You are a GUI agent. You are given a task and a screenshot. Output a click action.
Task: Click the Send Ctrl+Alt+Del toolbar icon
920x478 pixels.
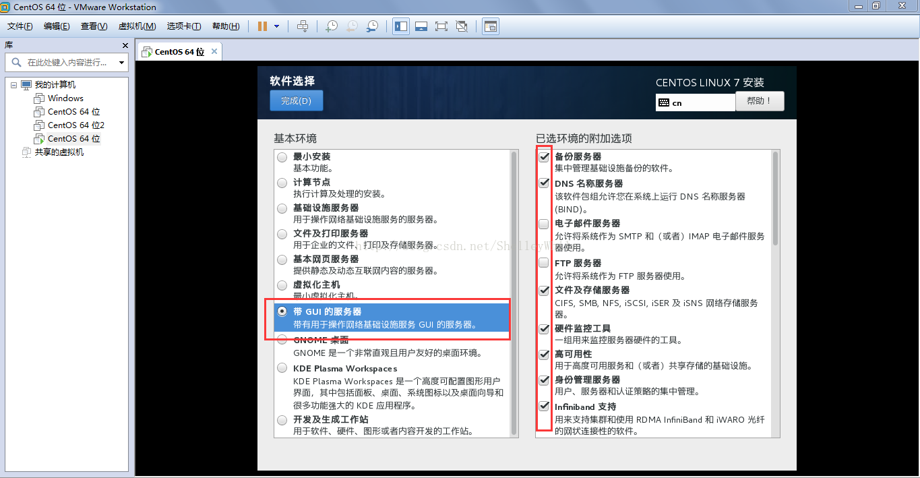303,26
